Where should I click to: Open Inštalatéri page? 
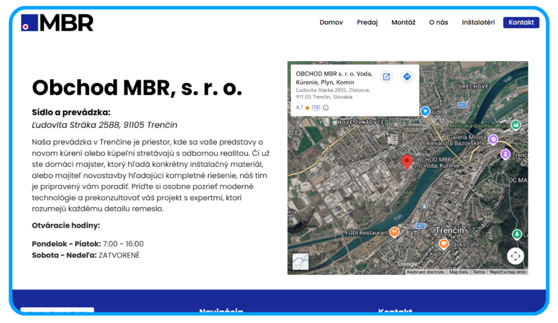coord(478,22)
